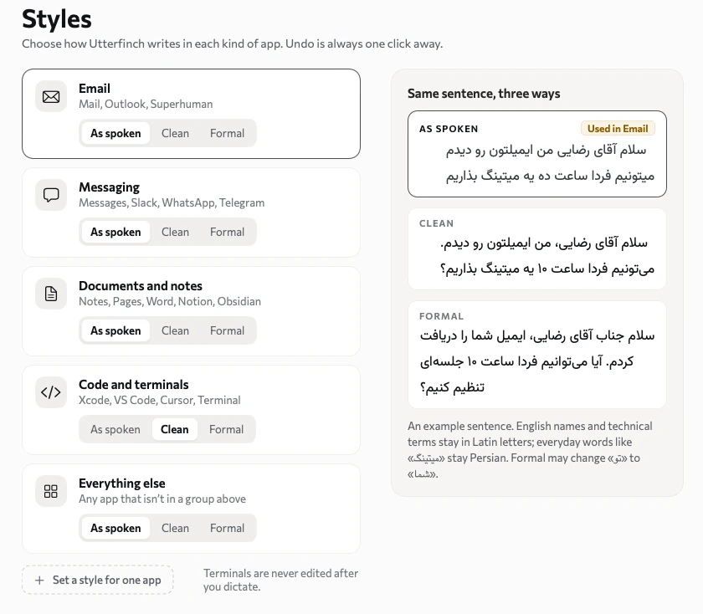Image resolution: width=703 pixels, height=614 pixels.
Task: Set Everything else to Clean
Action: pos(175,528)
